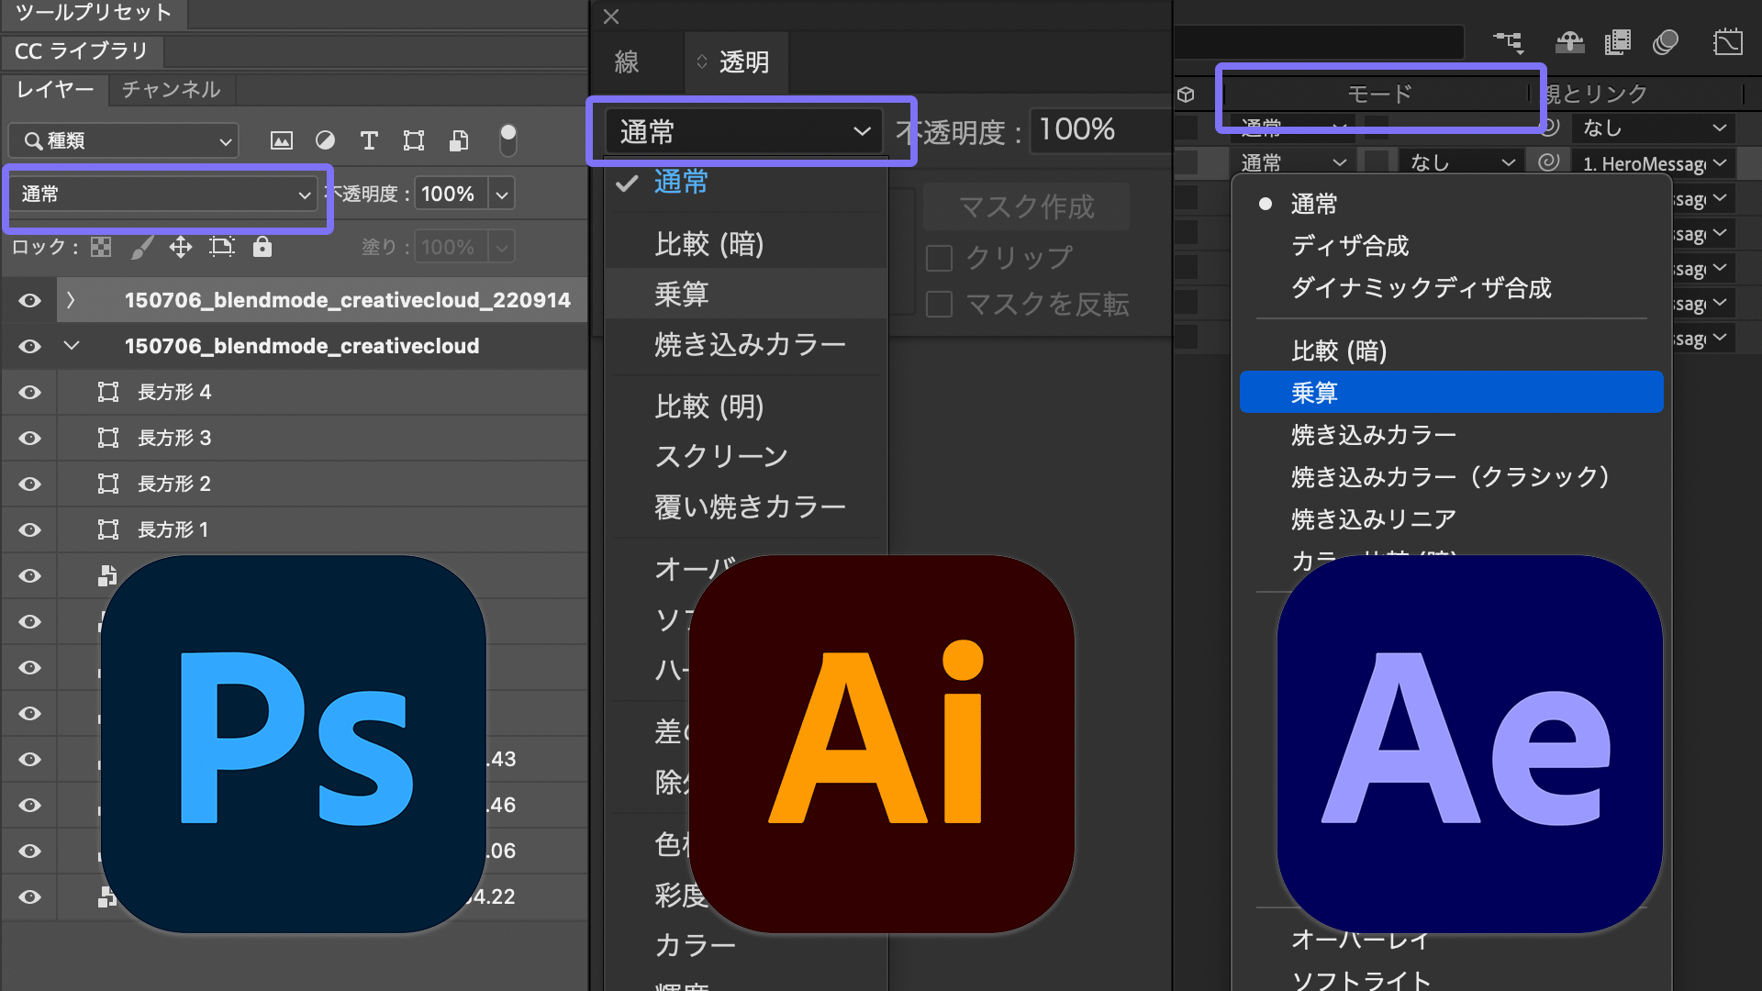Click マスク作成 button in Illustrator panel
1762x991 pixels.
click(x=1026, y=206)
